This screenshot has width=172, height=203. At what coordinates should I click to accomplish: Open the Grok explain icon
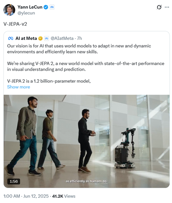[x=159, y=7]
